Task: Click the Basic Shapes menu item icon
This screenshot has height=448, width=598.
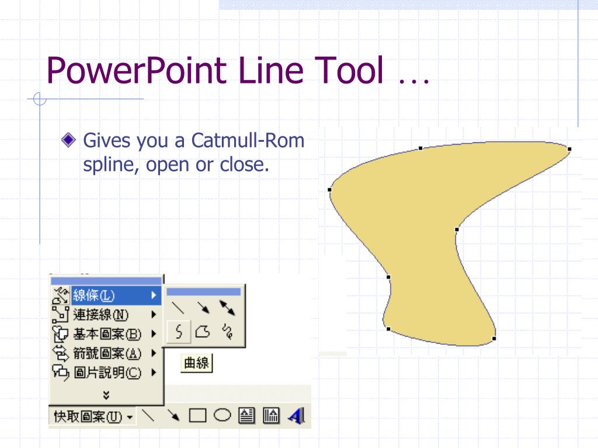Action: 60,334
